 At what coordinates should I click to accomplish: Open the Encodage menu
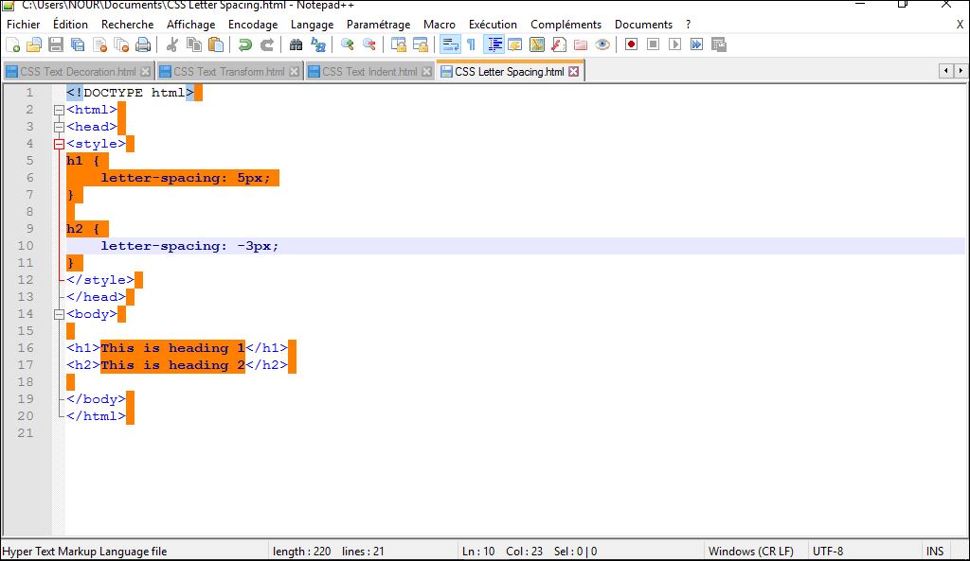(x=253, y=24)
